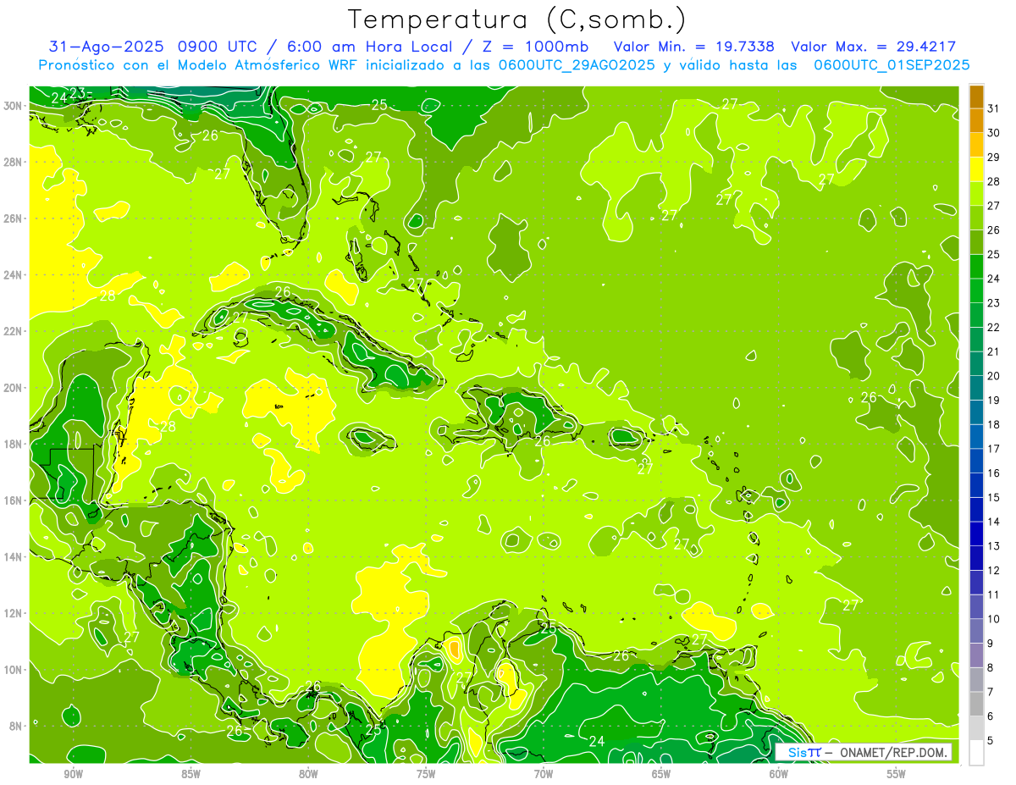The height and width of the screenshot is (785, 1016).
Task: Click the "18N" latitude axis label
Action: click(x=12, y=444)
